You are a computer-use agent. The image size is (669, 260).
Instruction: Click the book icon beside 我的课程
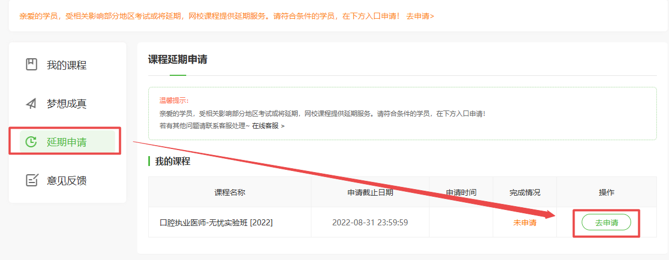pos(32,65)
